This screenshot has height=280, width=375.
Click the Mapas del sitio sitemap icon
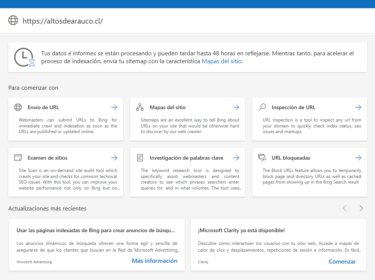(140, 108)
